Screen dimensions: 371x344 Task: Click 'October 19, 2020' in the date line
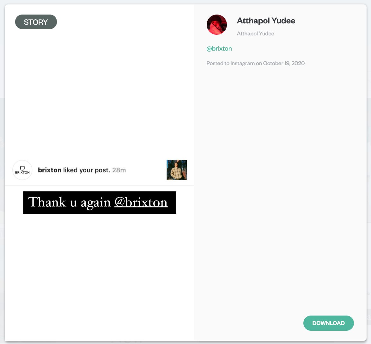pos(283,63)
